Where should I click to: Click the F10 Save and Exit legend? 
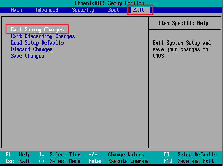(x=189, y=161)
